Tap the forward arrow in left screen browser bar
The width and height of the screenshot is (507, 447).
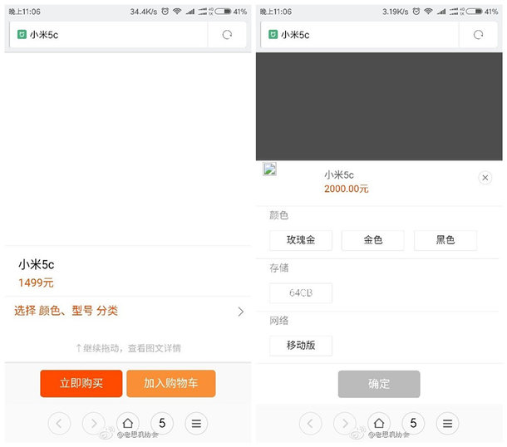(x=93, y=423)
